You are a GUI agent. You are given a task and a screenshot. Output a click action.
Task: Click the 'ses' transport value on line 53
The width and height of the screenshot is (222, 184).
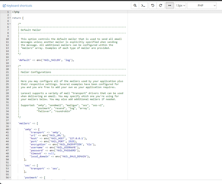tap(55, 169)
